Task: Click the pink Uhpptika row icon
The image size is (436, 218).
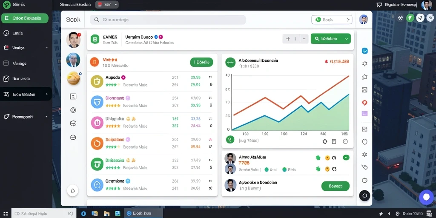Action: click(97, 123)
